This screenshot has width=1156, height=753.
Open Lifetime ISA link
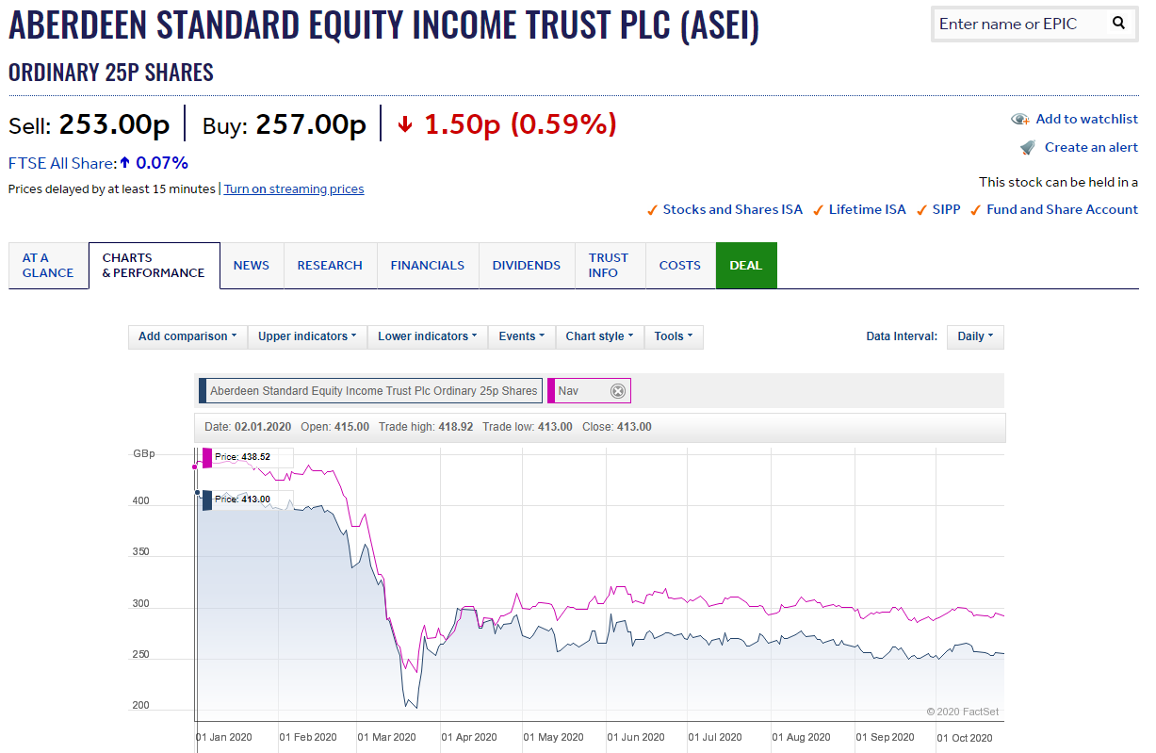pos(867,210)
